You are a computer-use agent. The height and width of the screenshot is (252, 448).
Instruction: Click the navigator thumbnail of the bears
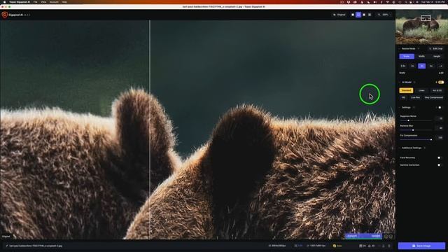421,27
